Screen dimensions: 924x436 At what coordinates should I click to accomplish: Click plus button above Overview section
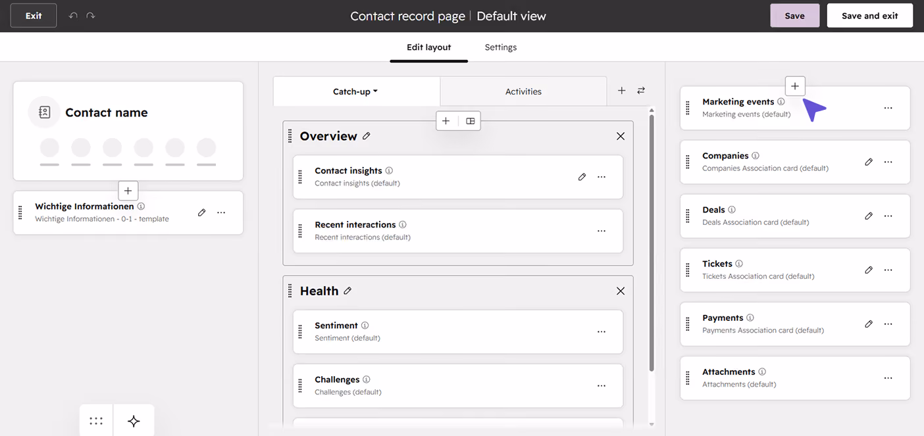coord(446,121)
